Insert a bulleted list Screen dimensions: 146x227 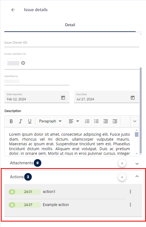pyautogui.click(x=96, y=121)
